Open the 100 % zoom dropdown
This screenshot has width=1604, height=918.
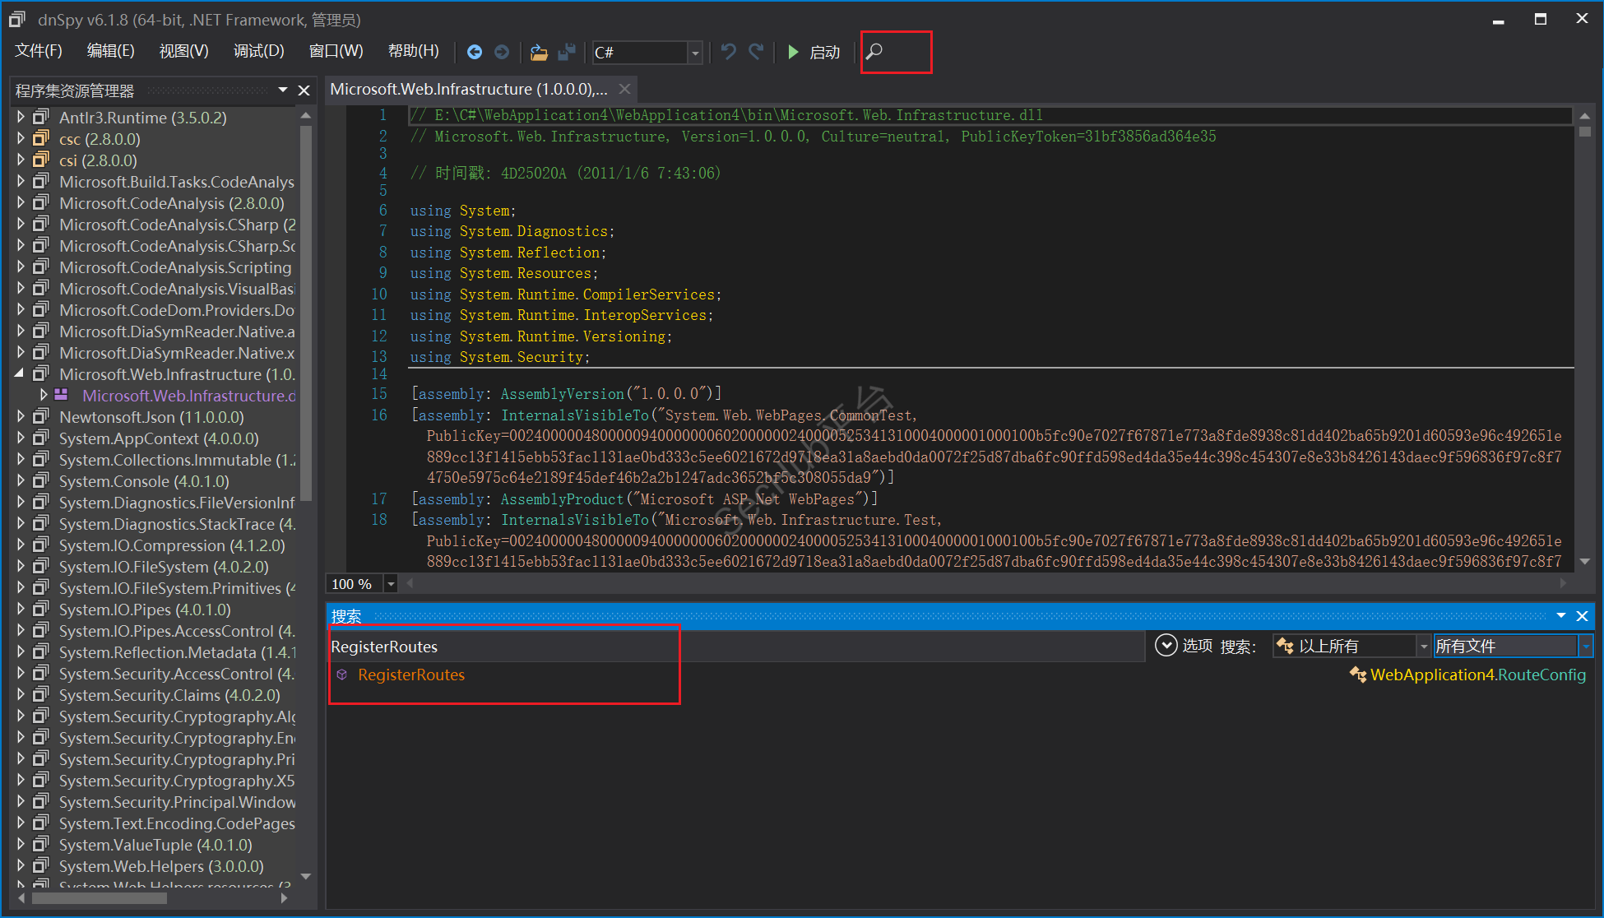(392, 584)
